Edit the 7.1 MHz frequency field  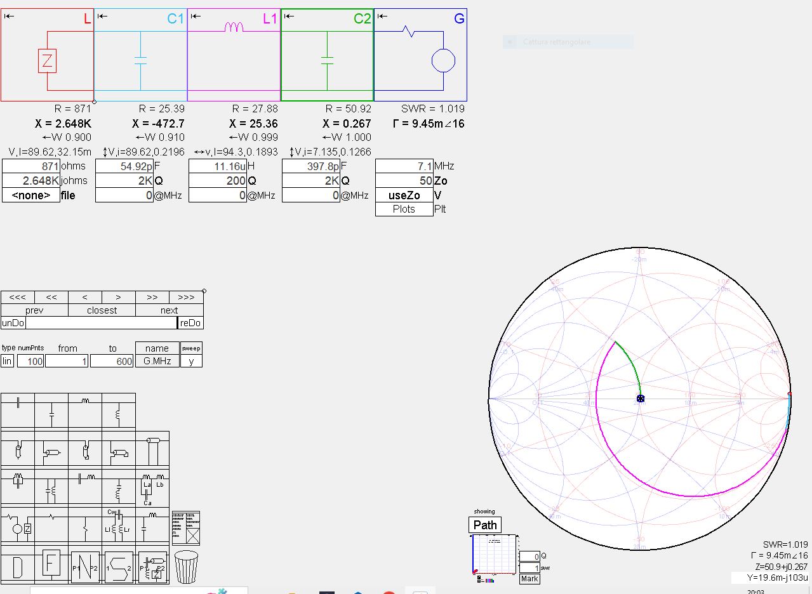404,166
